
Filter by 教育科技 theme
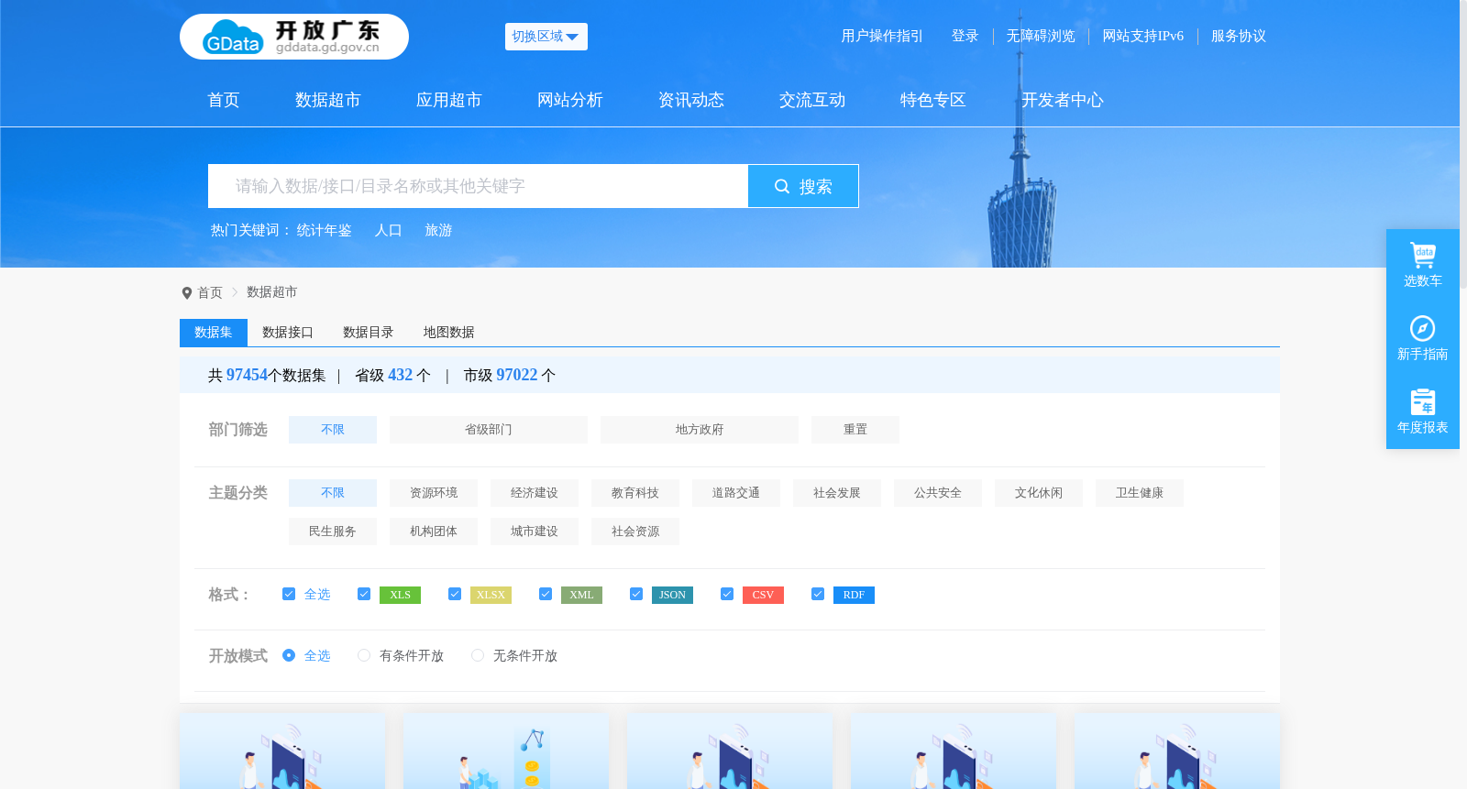click(635, 493)
